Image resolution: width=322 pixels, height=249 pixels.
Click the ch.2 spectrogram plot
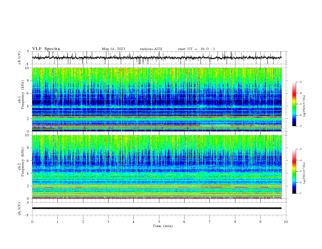point(157,167)
